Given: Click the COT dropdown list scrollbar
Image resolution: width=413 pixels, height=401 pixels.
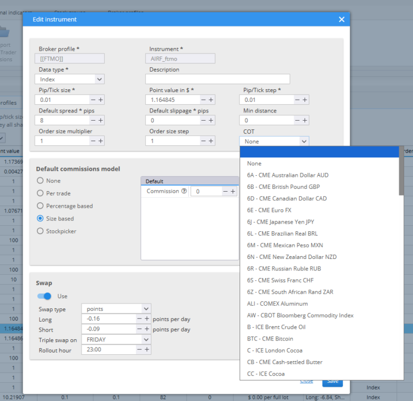Looking at the screenshot, I should pyautogui.click(x=401, y=171).
